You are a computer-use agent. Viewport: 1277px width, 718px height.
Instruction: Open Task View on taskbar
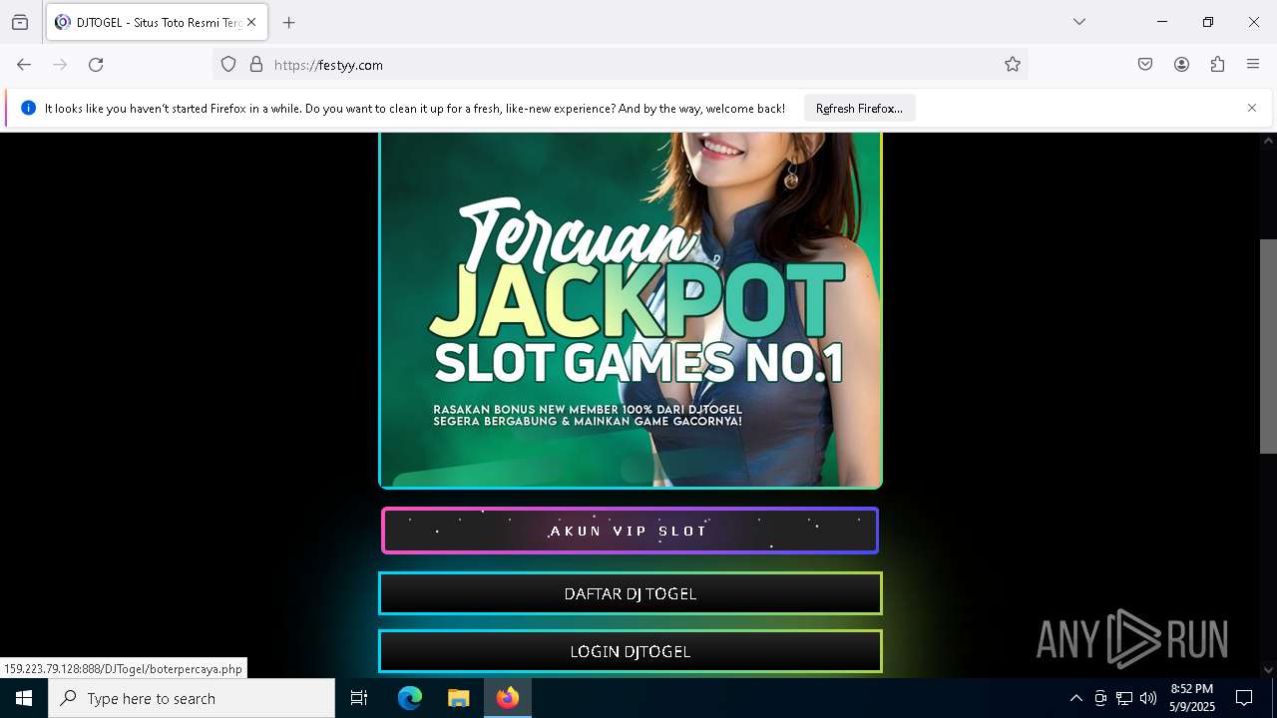click(x=359, y=698)
